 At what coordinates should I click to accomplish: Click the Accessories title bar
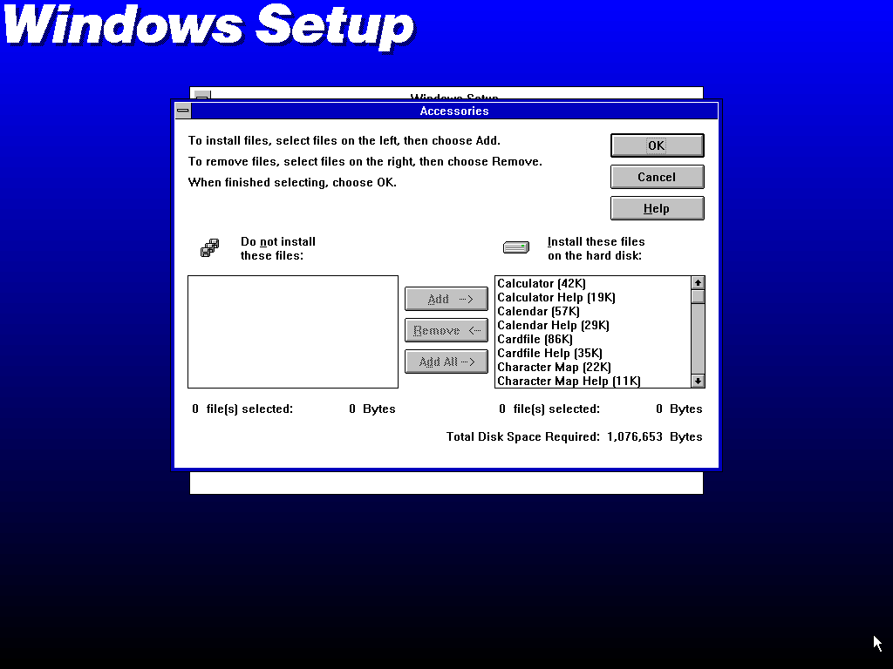point(454,111)
